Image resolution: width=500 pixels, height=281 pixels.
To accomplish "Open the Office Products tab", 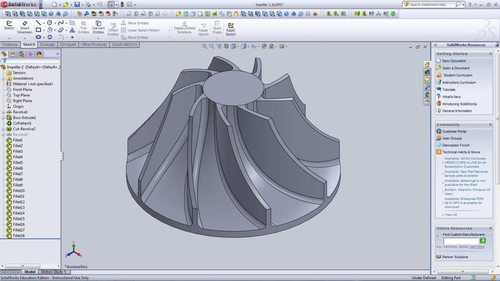I will (94, 44).
